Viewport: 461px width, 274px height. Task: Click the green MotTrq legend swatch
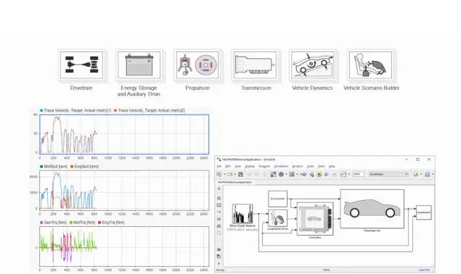(71, 223)
